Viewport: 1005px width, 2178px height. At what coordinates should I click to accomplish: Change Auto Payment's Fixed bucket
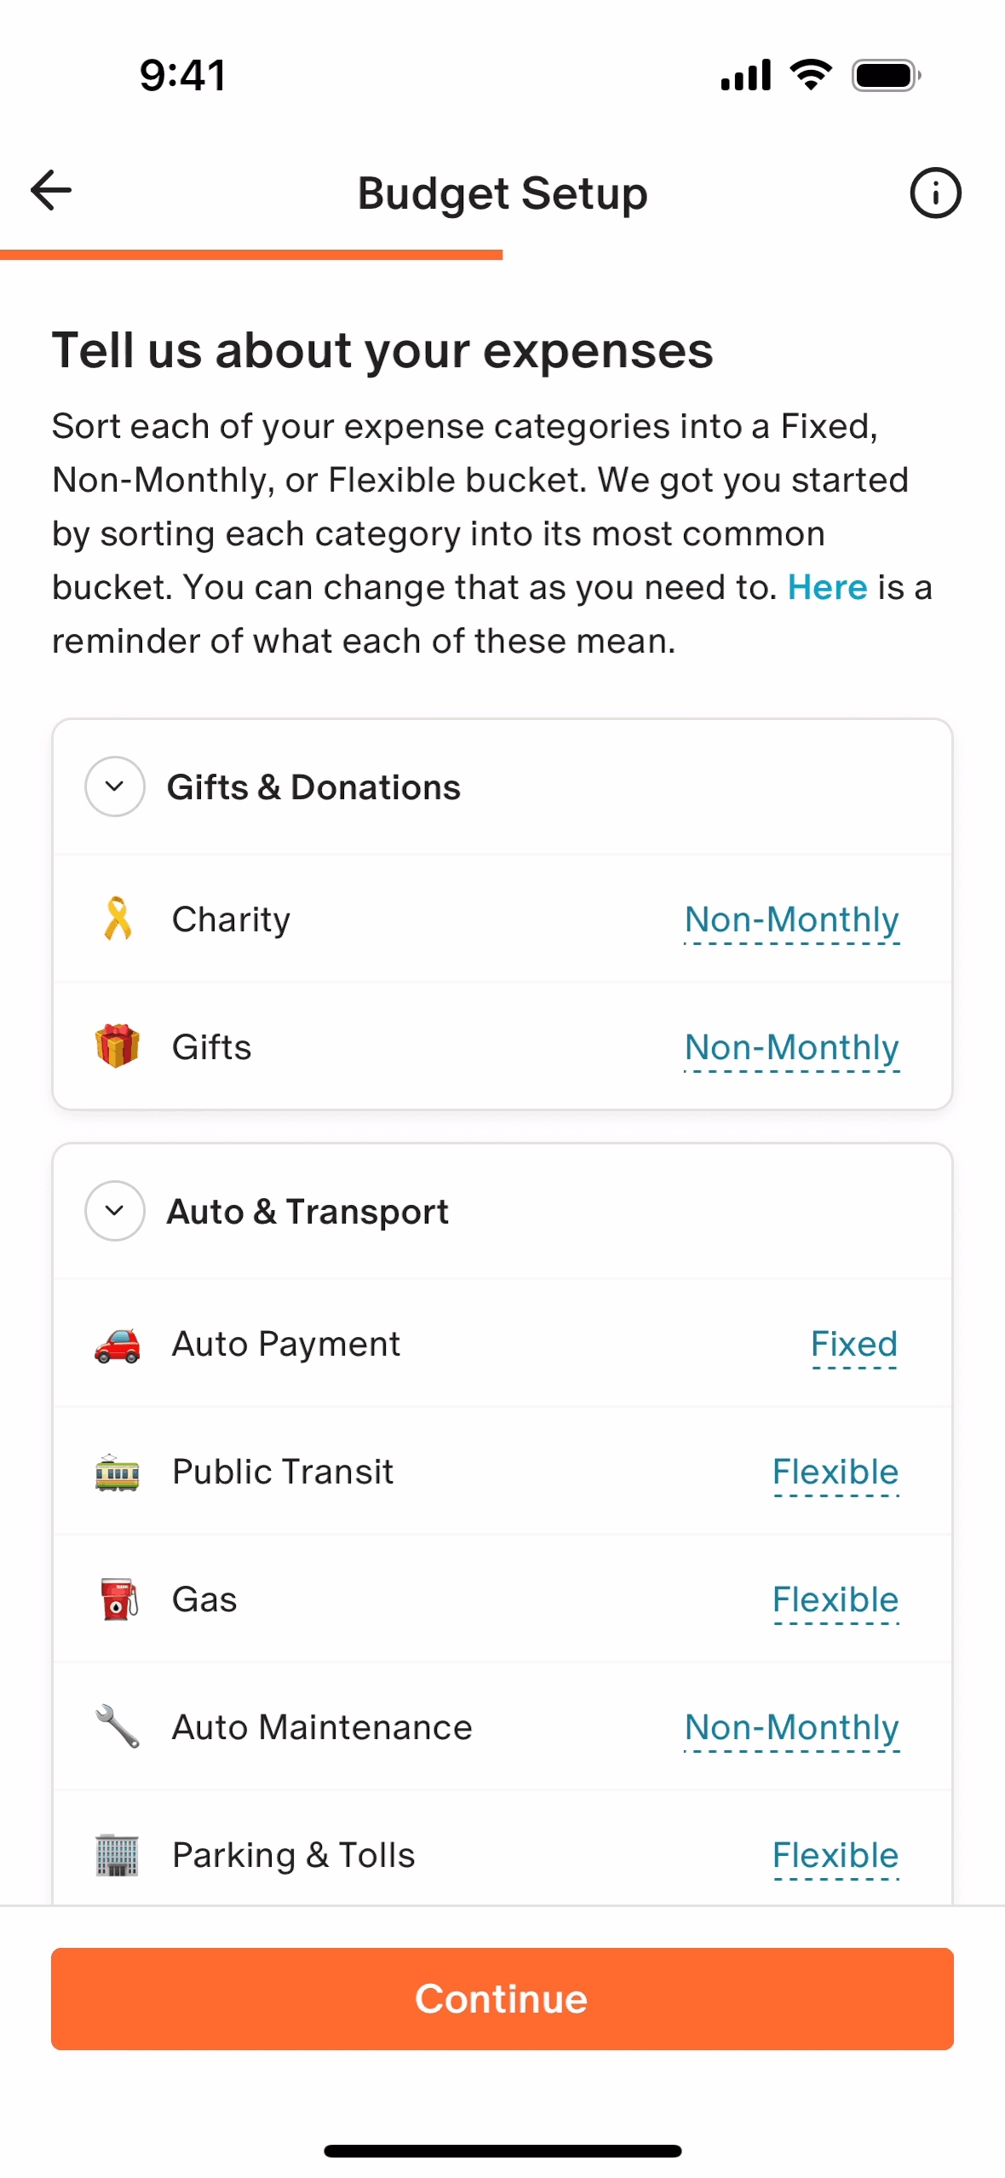(x=853, y=1345)
